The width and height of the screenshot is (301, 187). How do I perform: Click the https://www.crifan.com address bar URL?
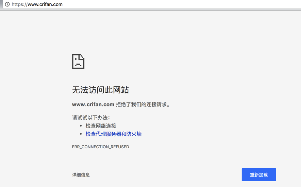pyautogui.click(x=37, y=4)
